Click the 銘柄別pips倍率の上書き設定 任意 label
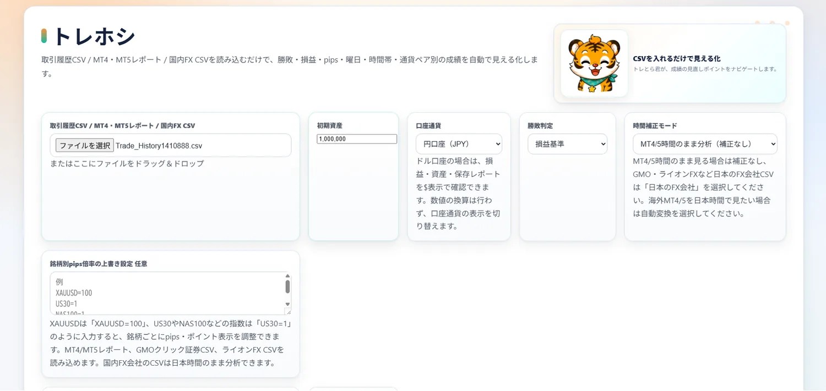The image size is (826, 391). [99, 264]
